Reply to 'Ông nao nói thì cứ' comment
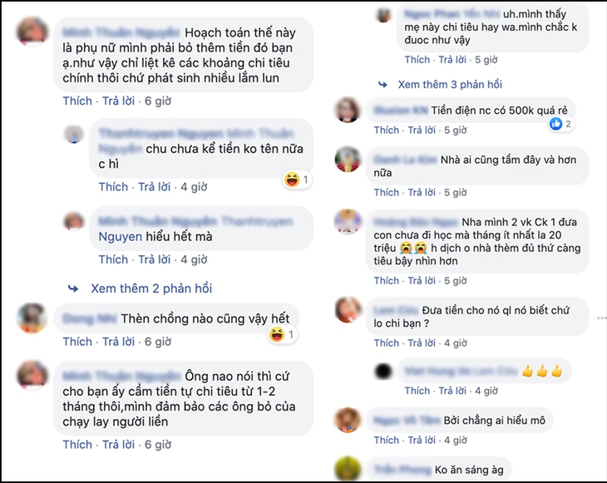This screenshot has height=483, width=607. (118, 445)
